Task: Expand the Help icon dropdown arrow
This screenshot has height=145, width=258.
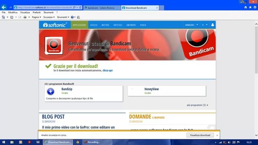Action: pos(75,17)
